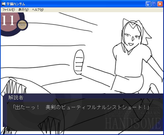Screen dimensions: 164x135
Task: Click the app icon in title bar
Action: [3, 4]
